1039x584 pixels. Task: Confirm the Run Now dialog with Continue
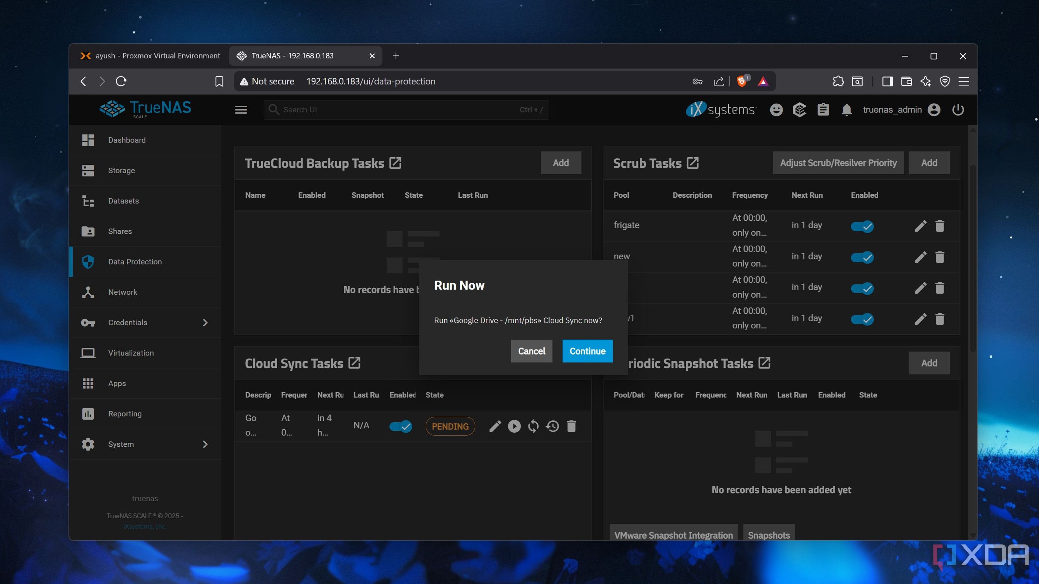click(x=587, y=351)
